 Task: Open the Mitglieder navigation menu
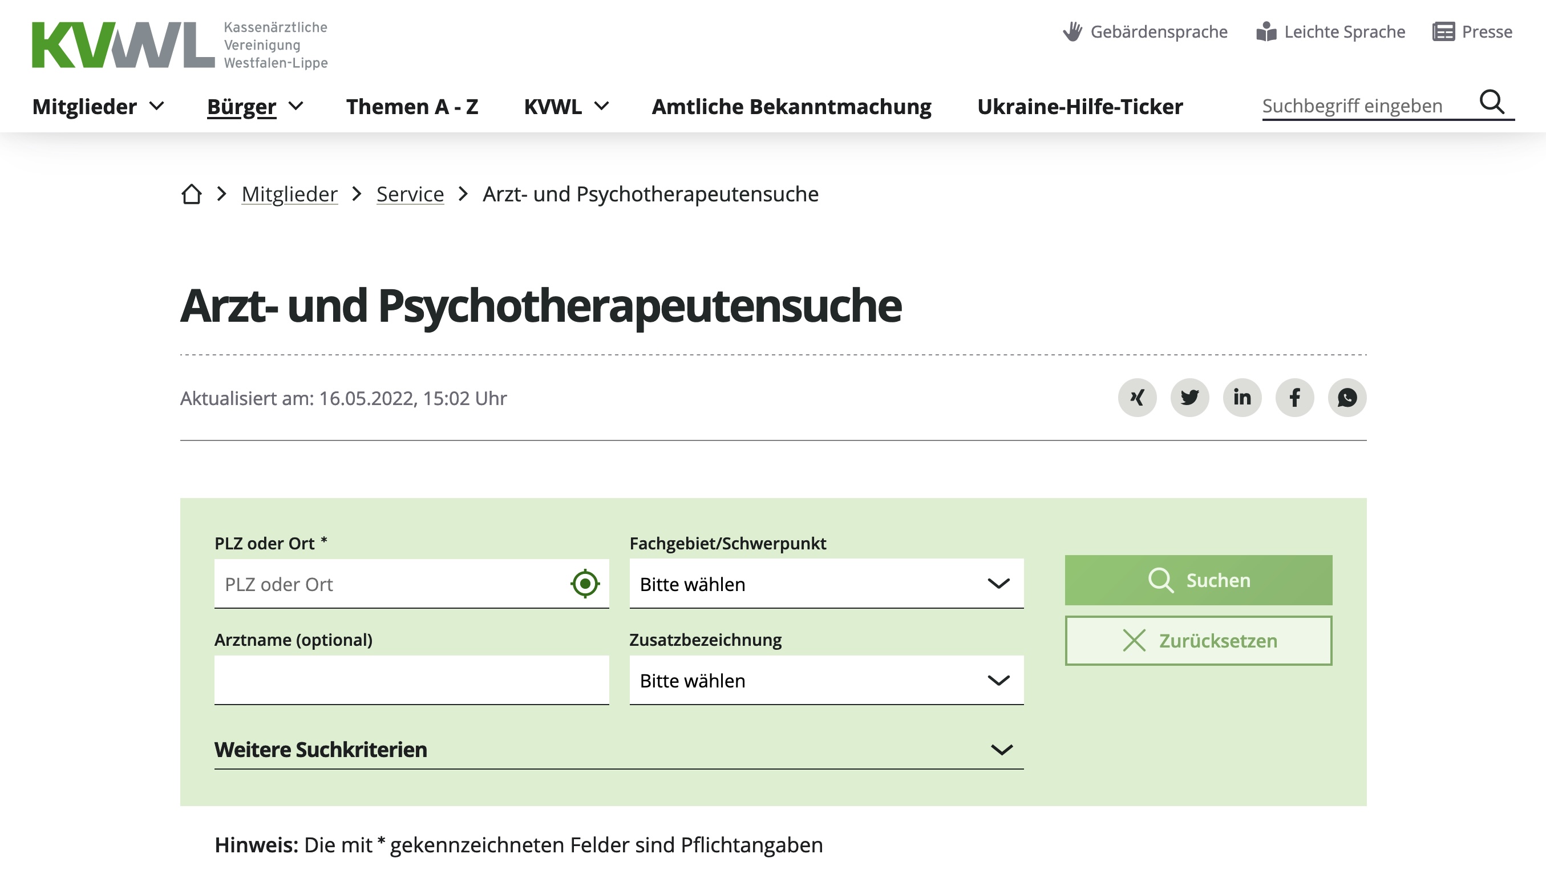98,107
